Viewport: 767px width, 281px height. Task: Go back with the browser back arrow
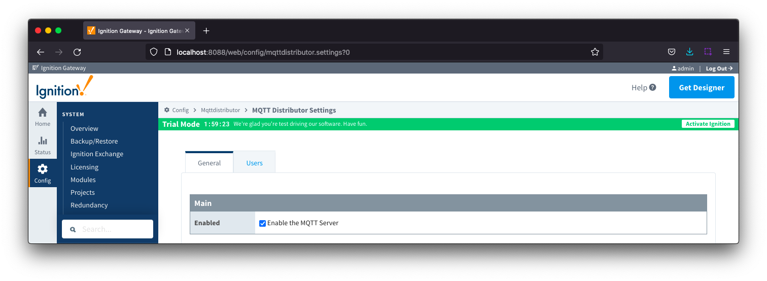point(41,52)
